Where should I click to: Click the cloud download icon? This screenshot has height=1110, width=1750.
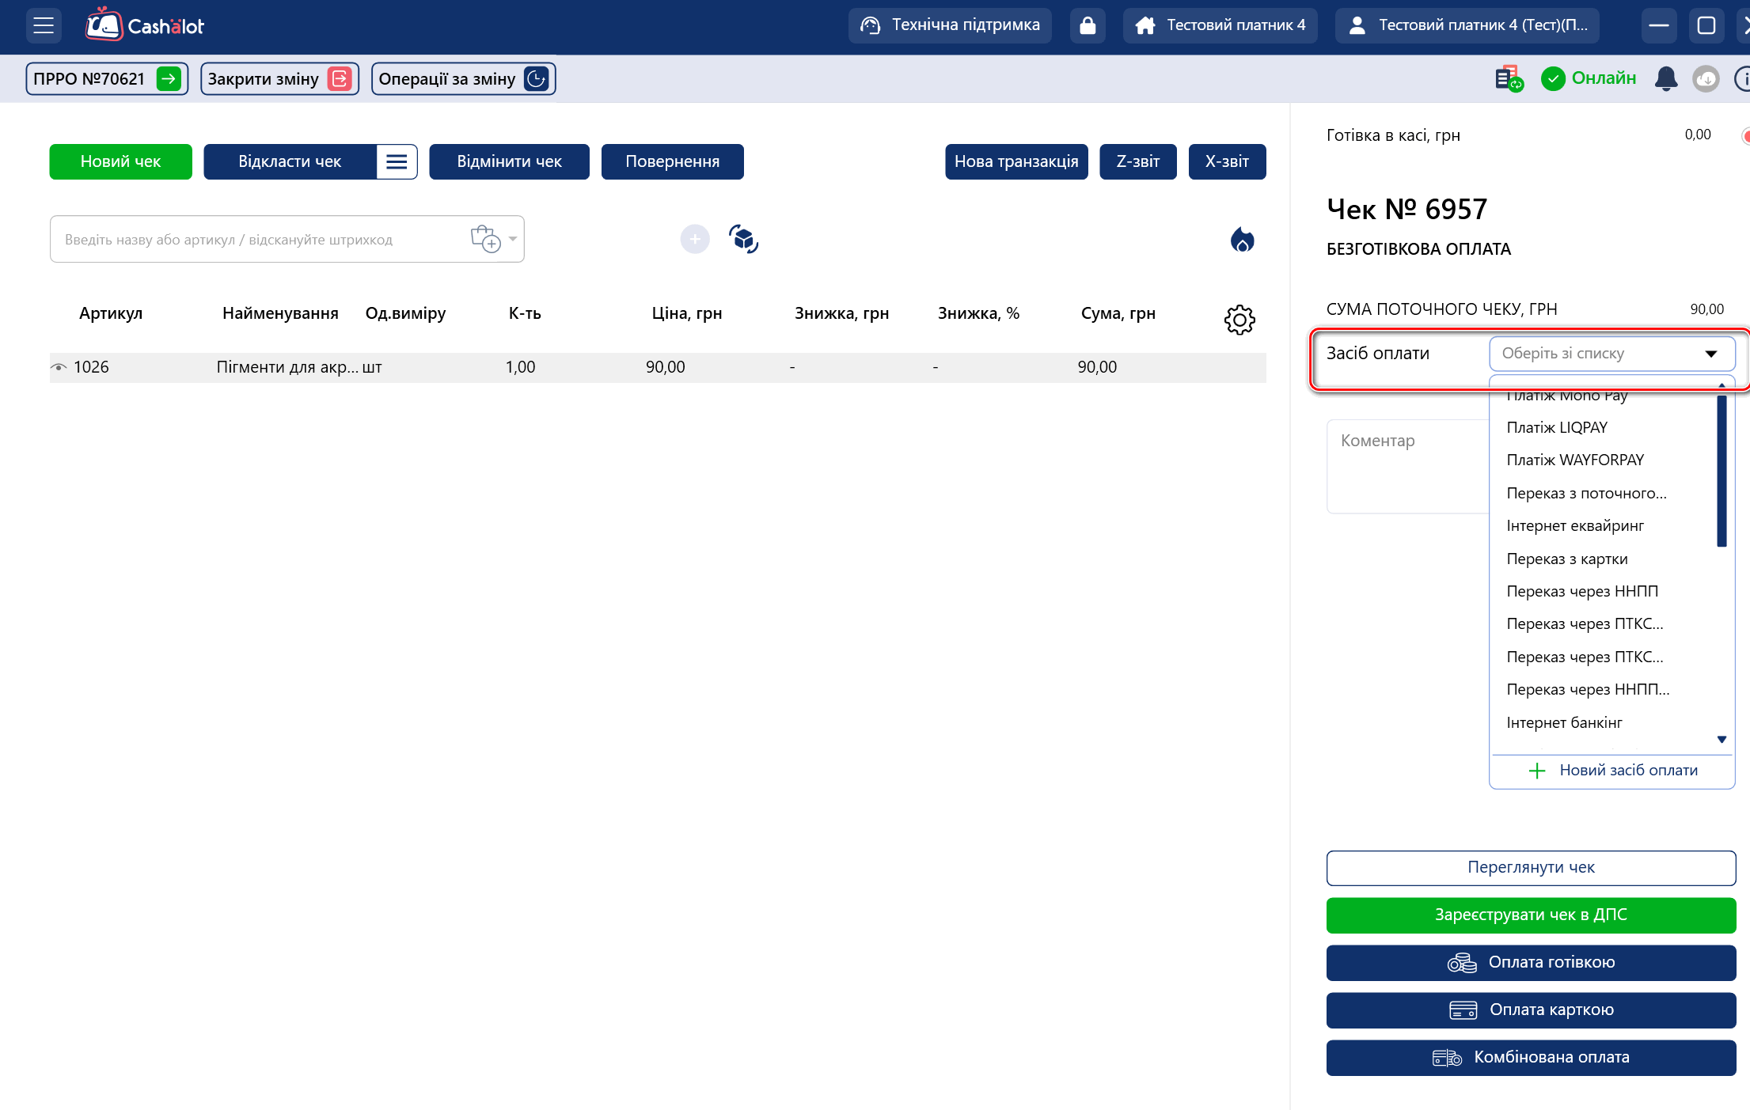[1705, 78]
